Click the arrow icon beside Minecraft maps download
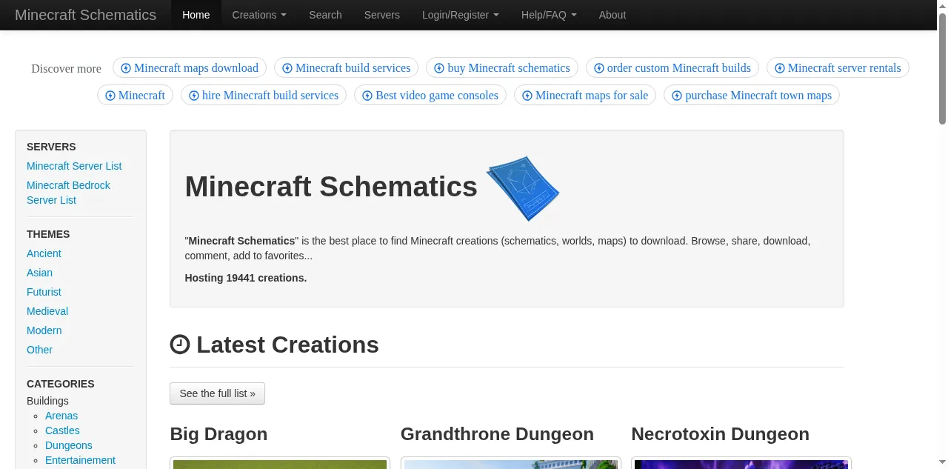The height and width of the screenshot is (469, 948). click(x=126, y=68)
